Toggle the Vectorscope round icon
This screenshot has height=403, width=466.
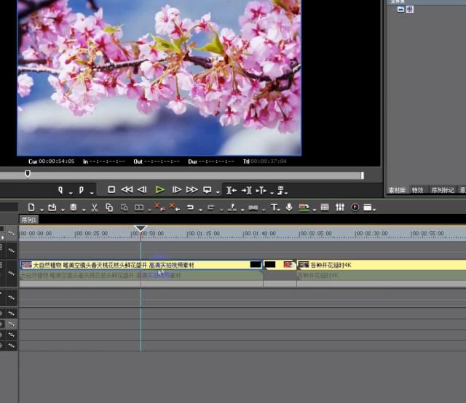pyautogui.click(x=355, y=207)
